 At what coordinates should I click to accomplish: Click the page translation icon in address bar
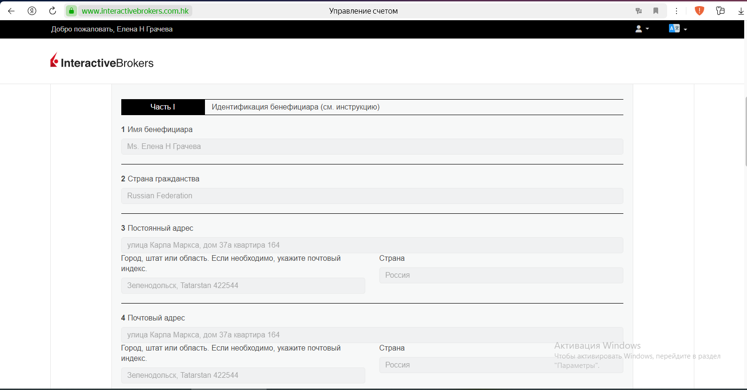[x=638, y=11]
